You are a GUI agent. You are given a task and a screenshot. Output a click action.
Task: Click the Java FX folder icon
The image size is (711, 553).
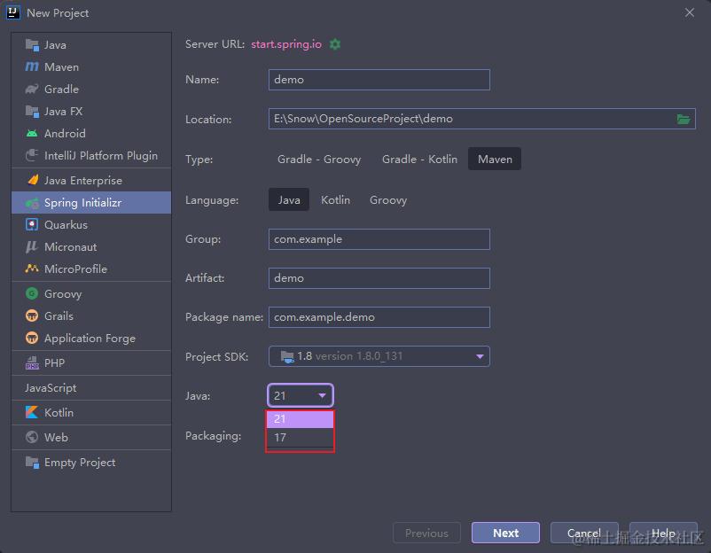(32, 111)
